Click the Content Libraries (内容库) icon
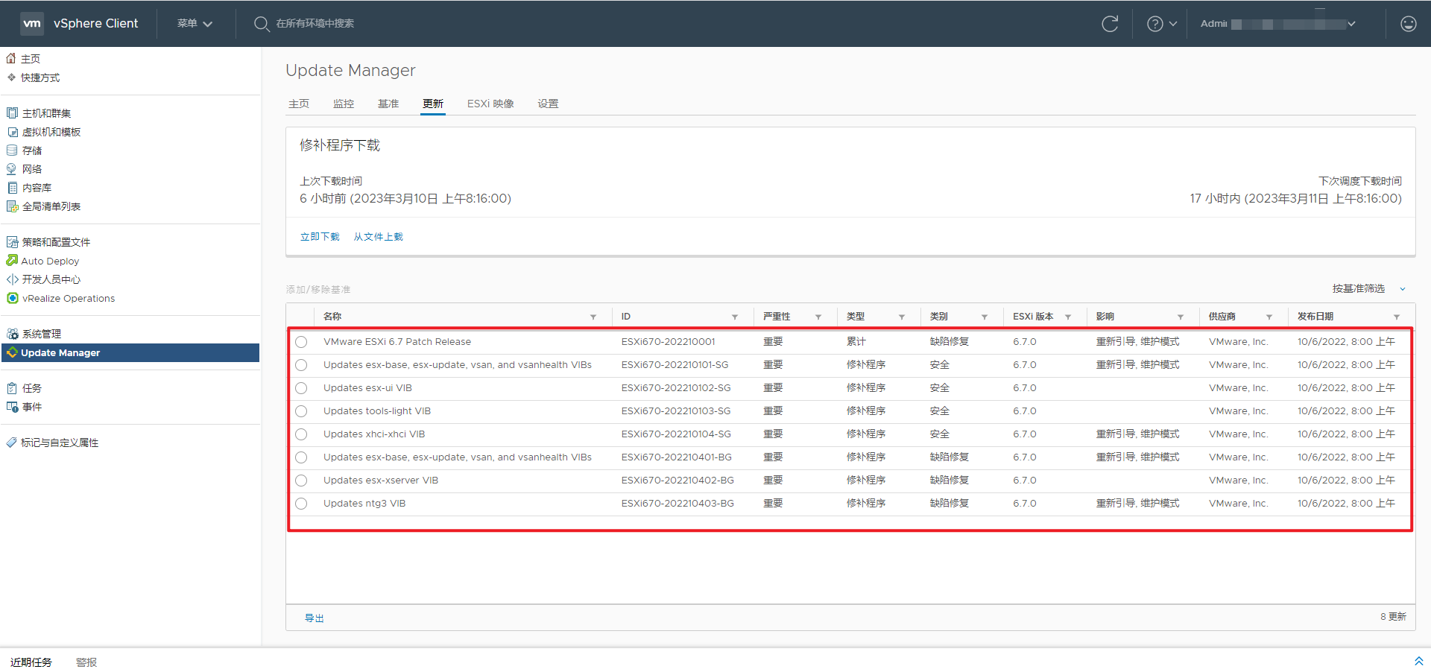This screenshot has width=1431, height=672. [12, 188]
